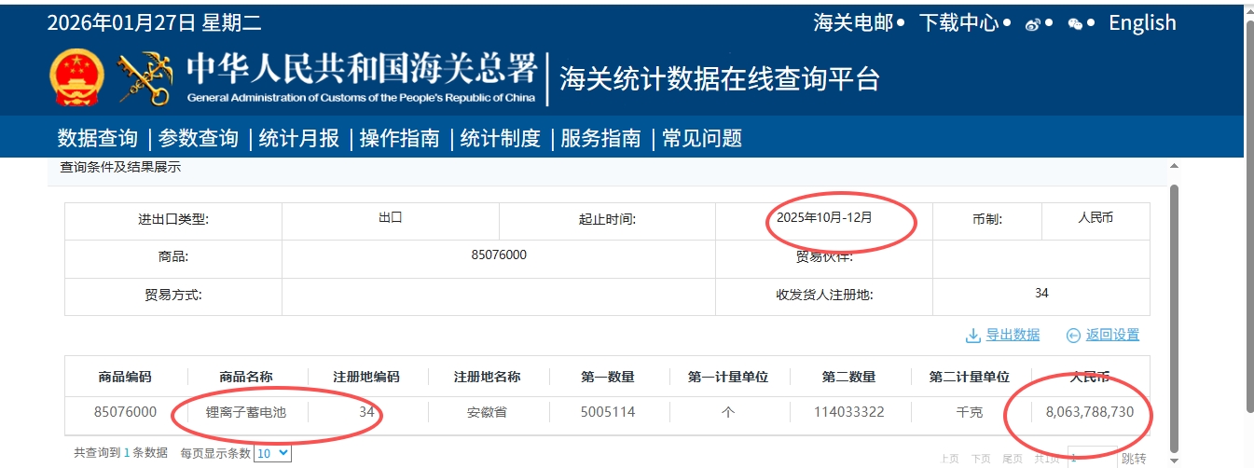Click the 商品编码 column header
The image size is (1254, 468).
coord(125,378)
